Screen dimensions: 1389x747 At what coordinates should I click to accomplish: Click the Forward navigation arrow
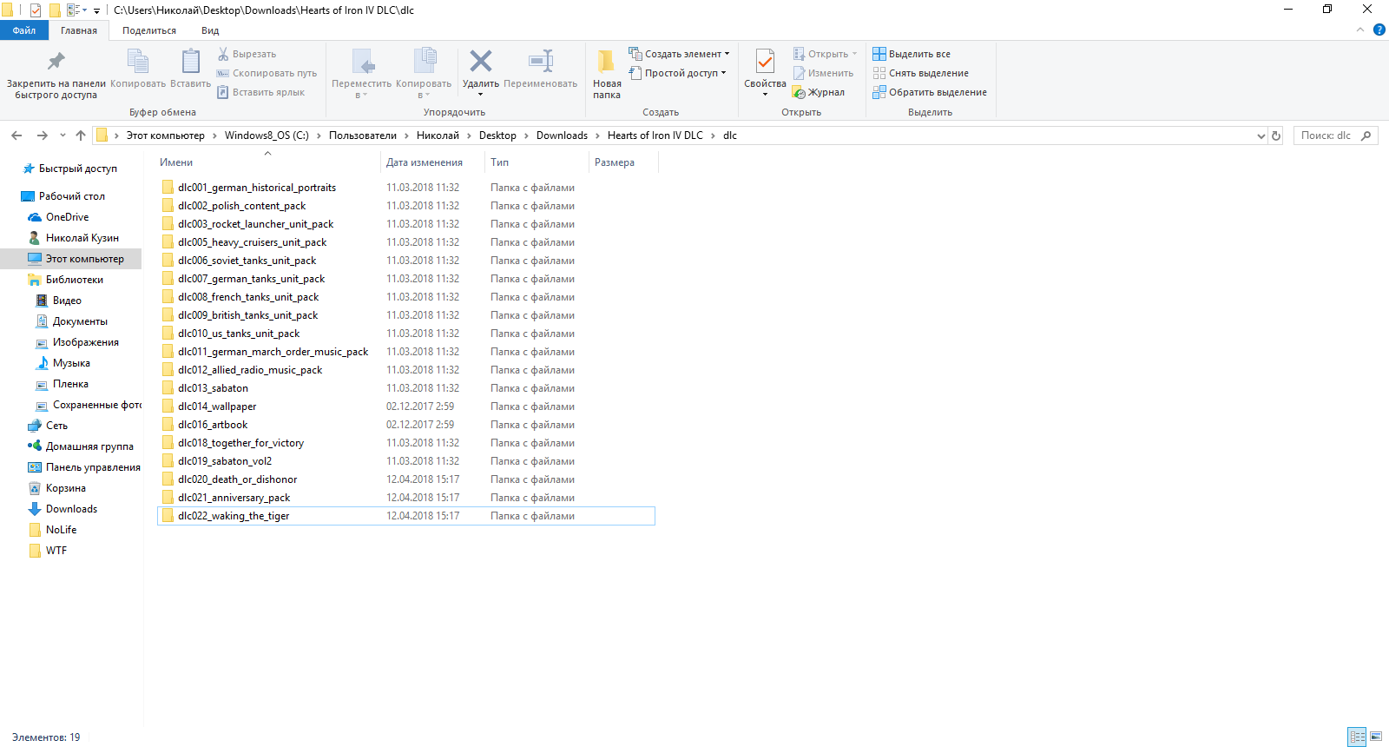click(x=42, y=136)
